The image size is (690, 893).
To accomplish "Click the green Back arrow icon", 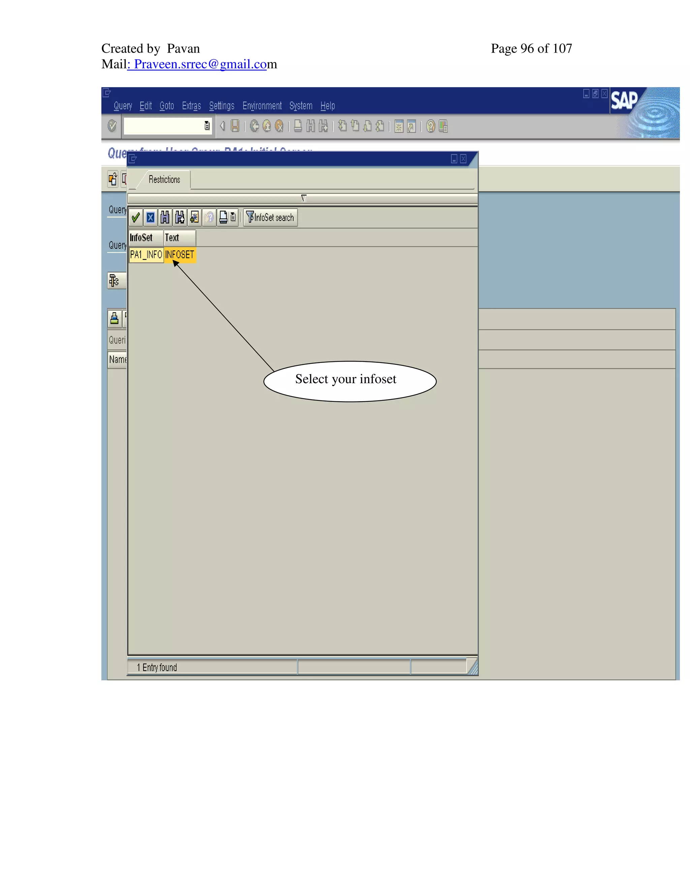I will pos(254,126).
